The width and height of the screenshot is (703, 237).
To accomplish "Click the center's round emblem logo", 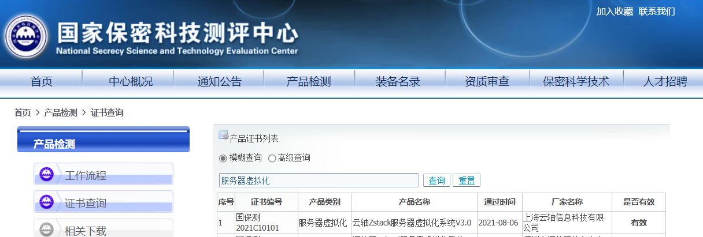I will [25, 39].
